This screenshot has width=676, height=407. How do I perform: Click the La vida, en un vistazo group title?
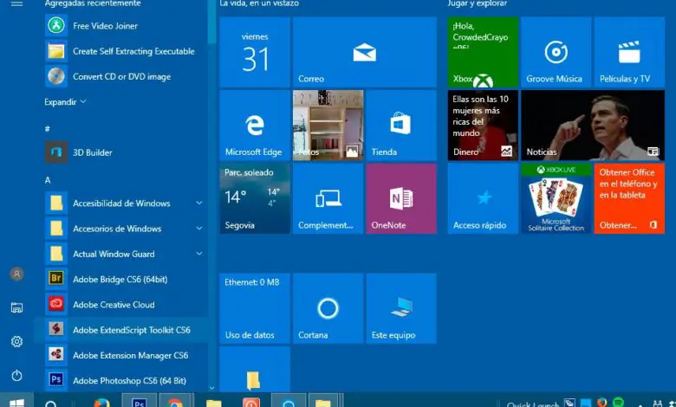(259, 3)
